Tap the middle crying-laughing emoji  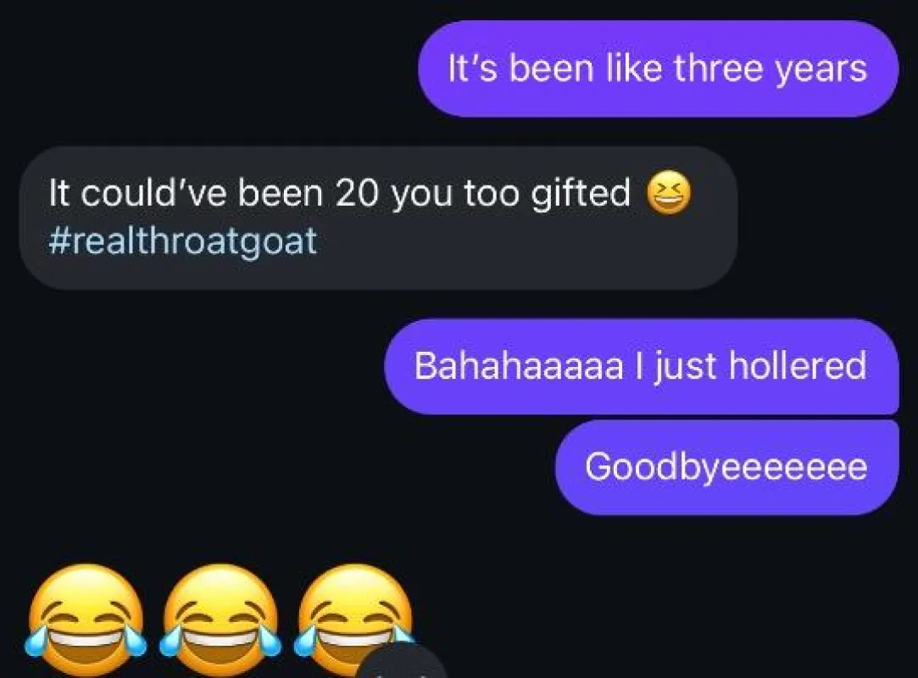[x=220, y=620]
